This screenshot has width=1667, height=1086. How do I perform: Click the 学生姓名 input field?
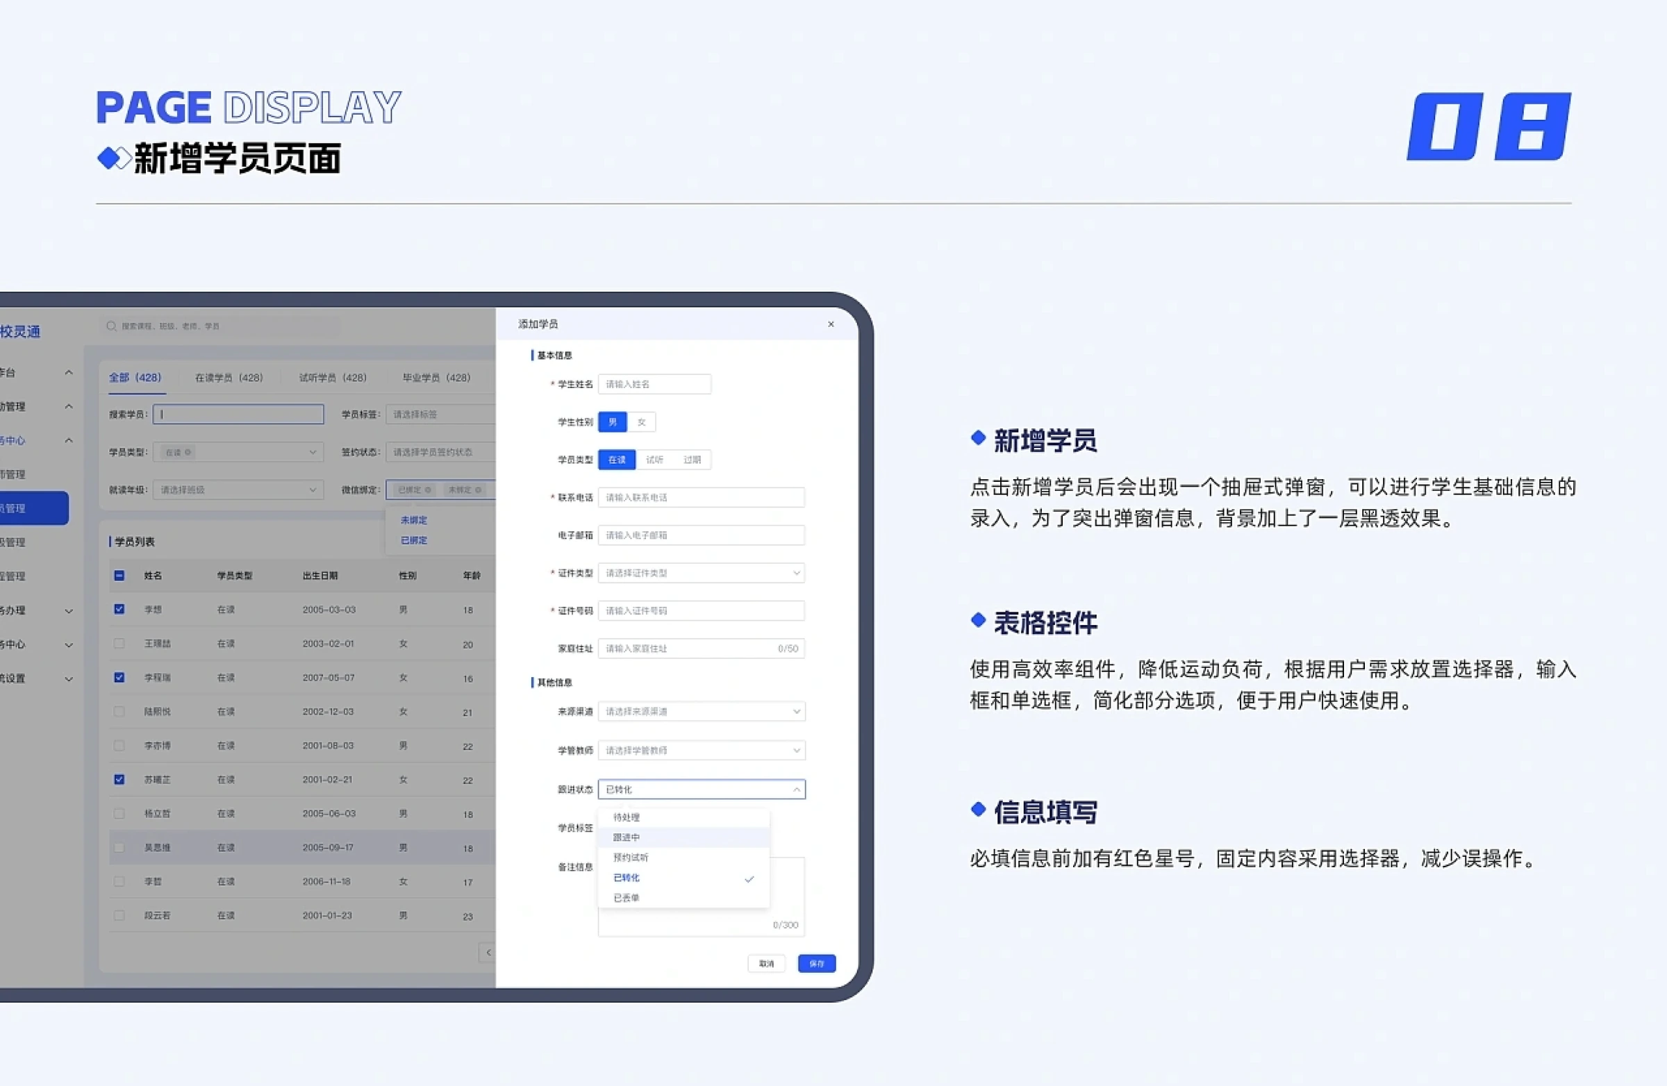[x=655, y=385]
